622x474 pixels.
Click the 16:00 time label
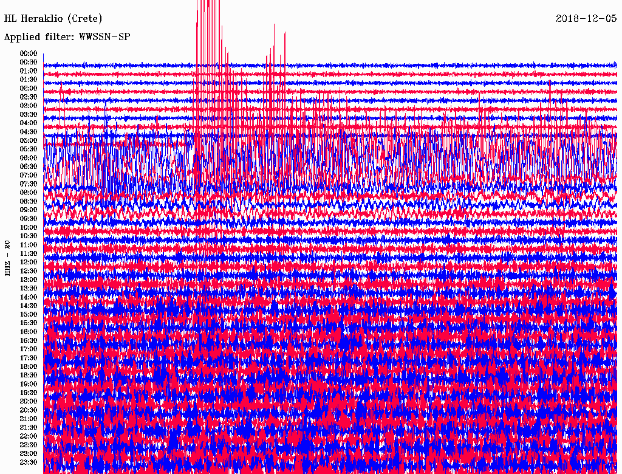click(x=29, y=332)
